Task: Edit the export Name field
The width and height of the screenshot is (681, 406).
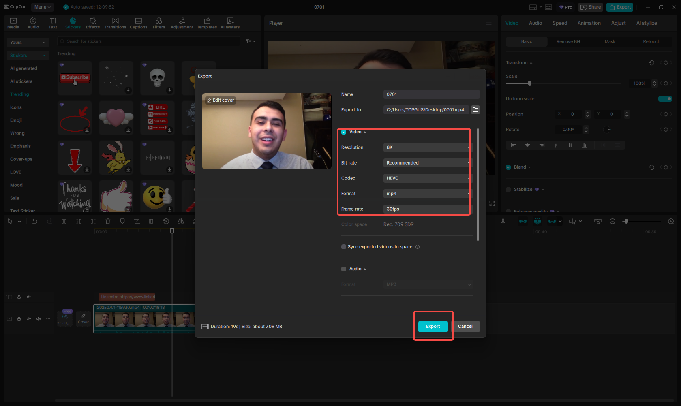Action: click(432, 94)
